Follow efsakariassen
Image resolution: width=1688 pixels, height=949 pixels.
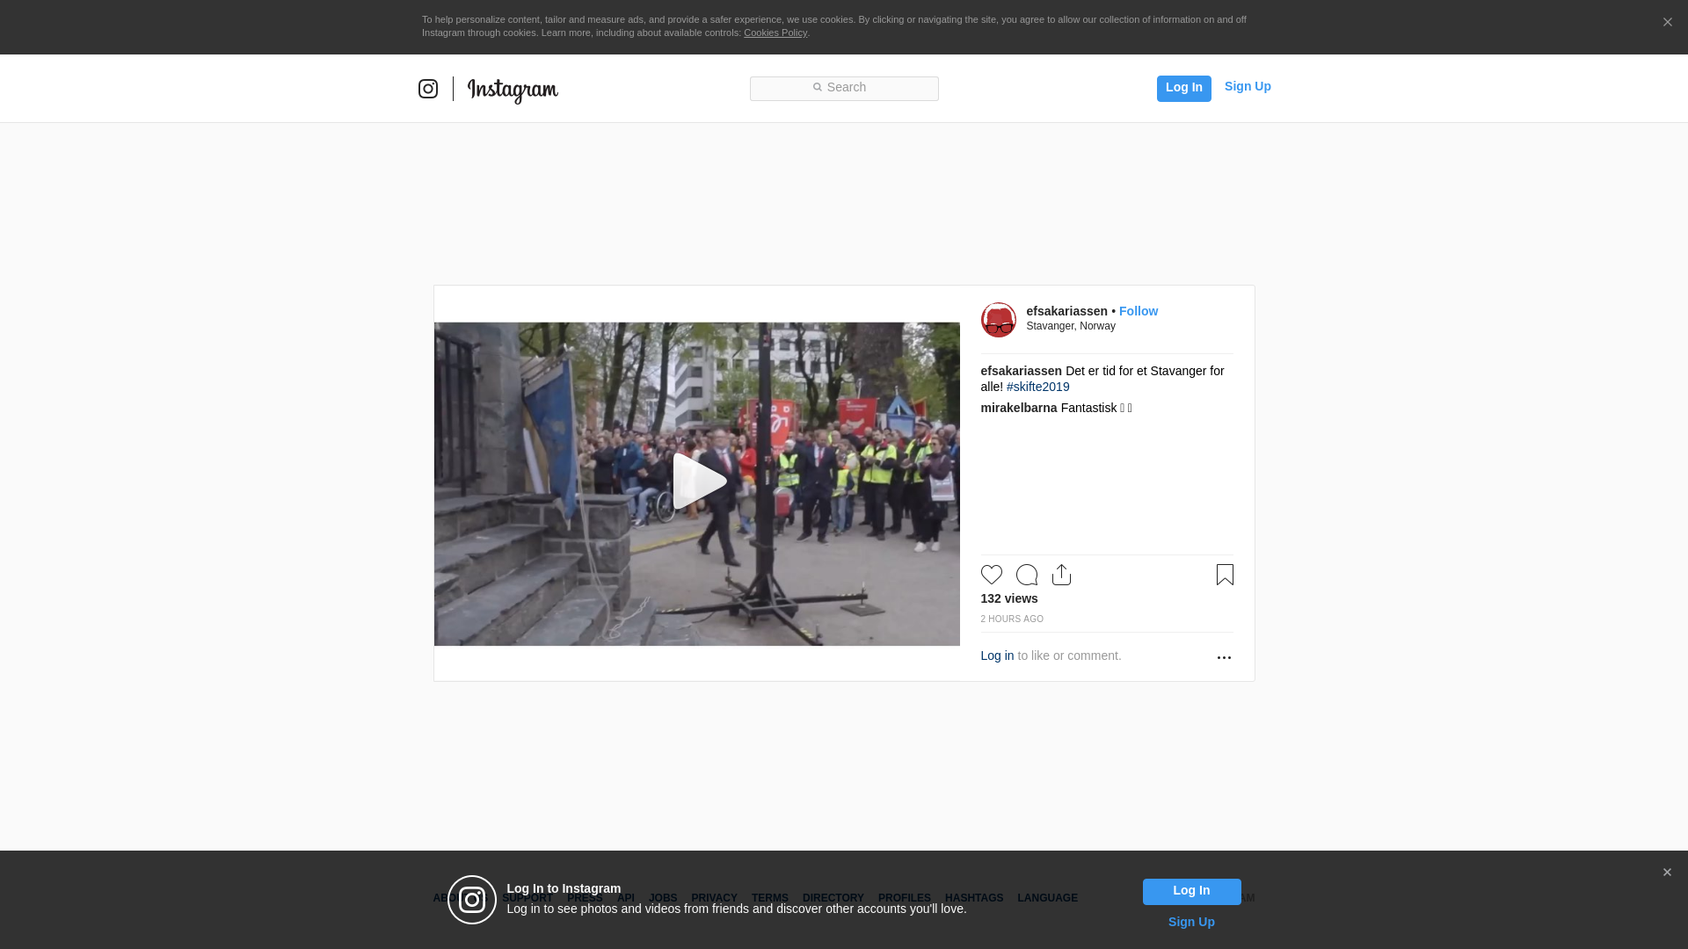1138,311
